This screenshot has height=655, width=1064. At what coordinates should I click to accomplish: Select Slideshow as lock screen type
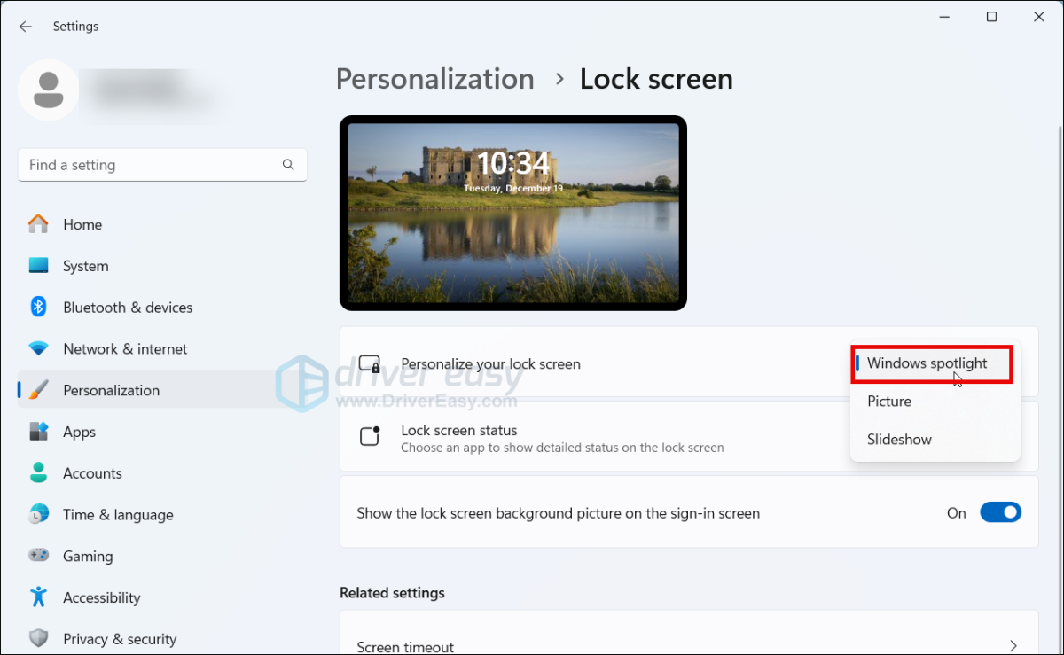(898, 439)
